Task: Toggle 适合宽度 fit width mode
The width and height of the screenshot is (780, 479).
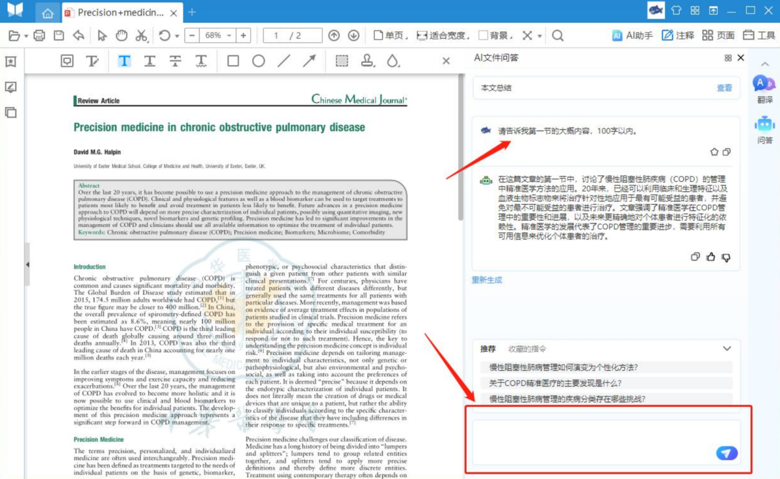Action: (x=422, y=36)
